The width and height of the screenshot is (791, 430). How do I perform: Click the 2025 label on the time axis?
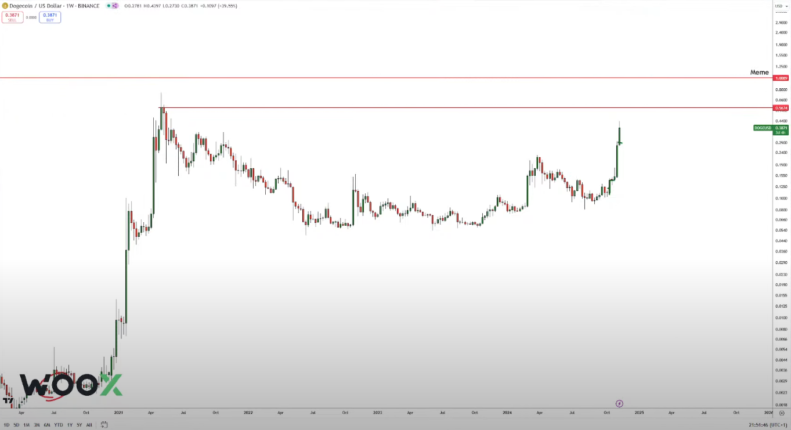(x=639, y=413)
